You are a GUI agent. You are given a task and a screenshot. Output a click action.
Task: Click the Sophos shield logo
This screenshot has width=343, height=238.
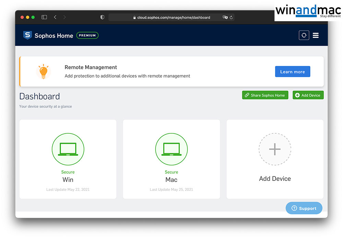click(27, 36)
